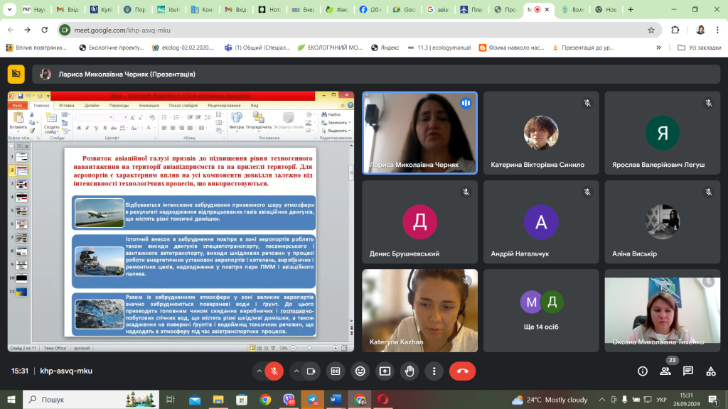
Task: Open the three-dot more options menu
Action: coord(434,371)
